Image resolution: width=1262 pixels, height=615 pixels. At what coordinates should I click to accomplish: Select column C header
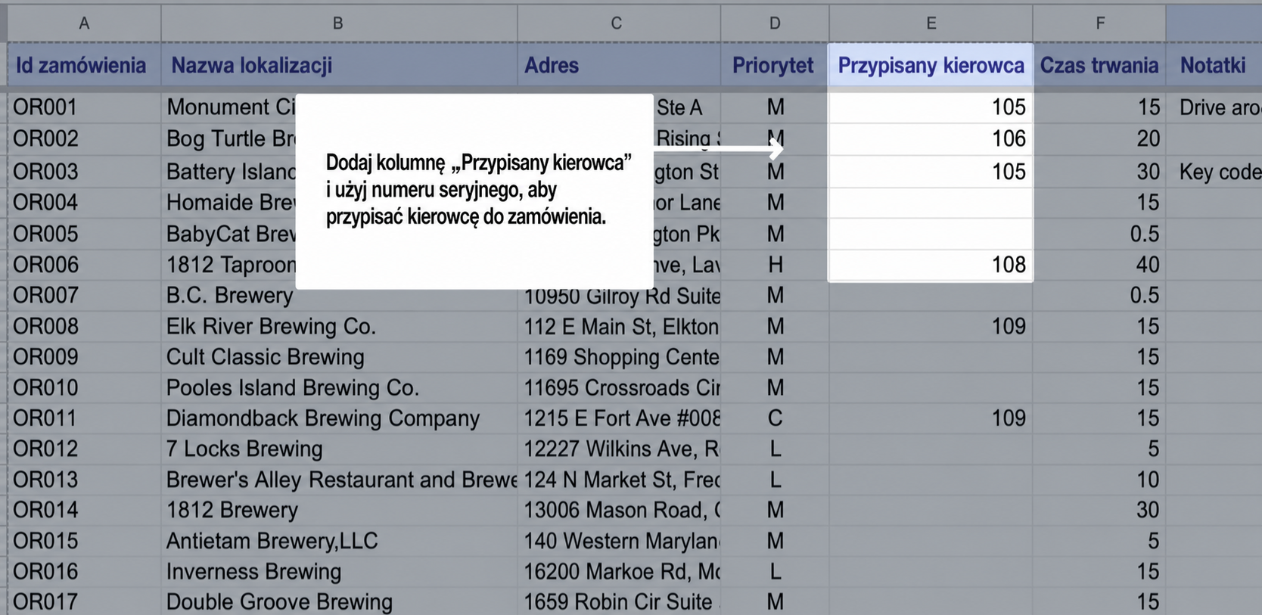pyautogui.click(x=618, y=23)
